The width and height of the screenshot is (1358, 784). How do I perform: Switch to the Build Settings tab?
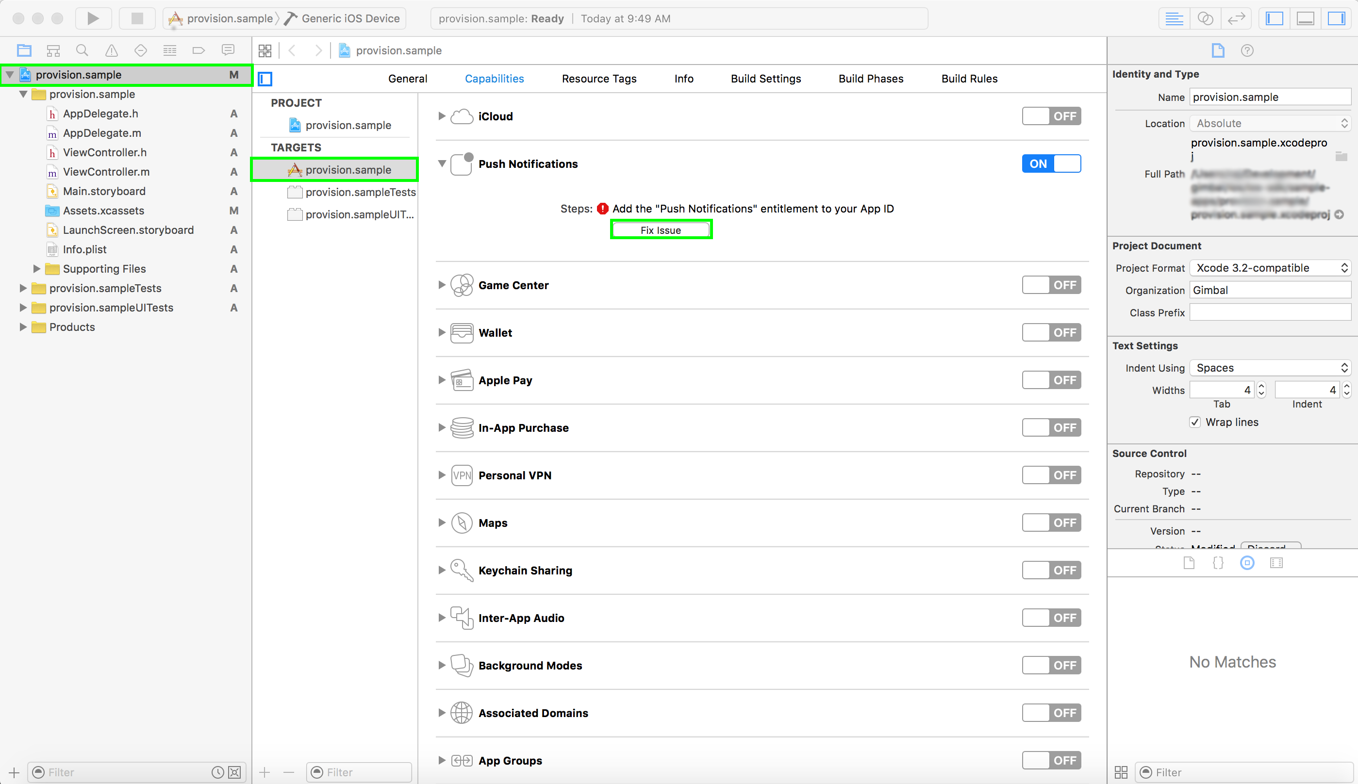(765, 79)
